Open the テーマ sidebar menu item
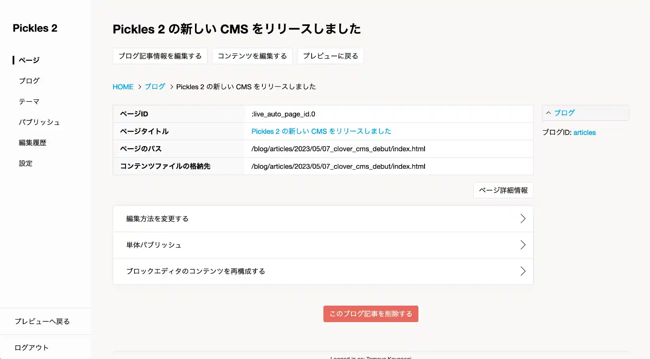This screenshot has height=359, width=650. [29, 101]
